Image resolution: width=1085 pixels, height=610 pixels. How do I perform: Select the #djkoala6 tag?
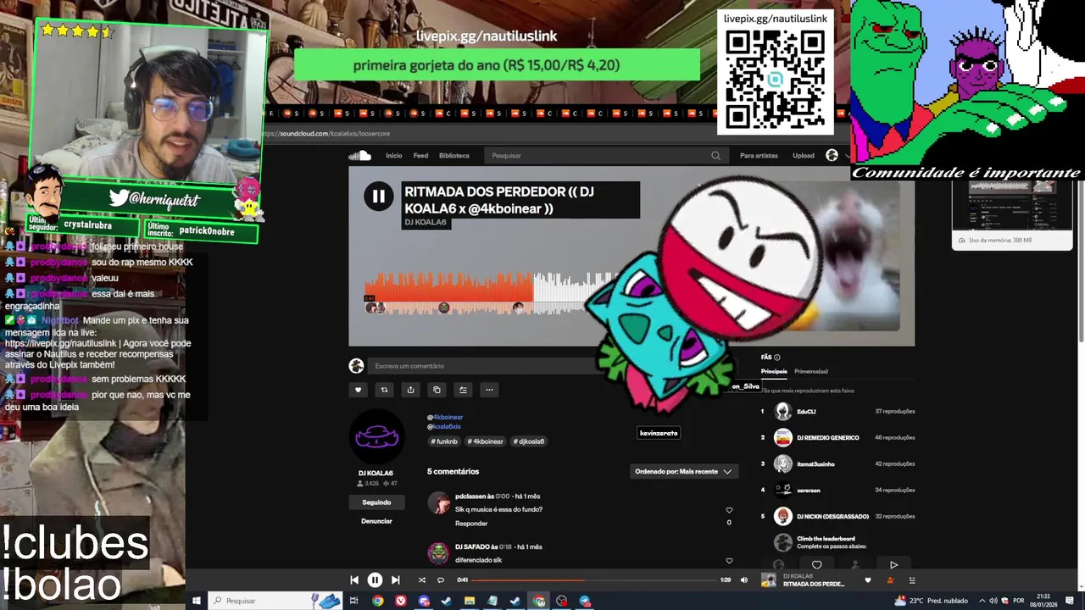pos(529,441)
